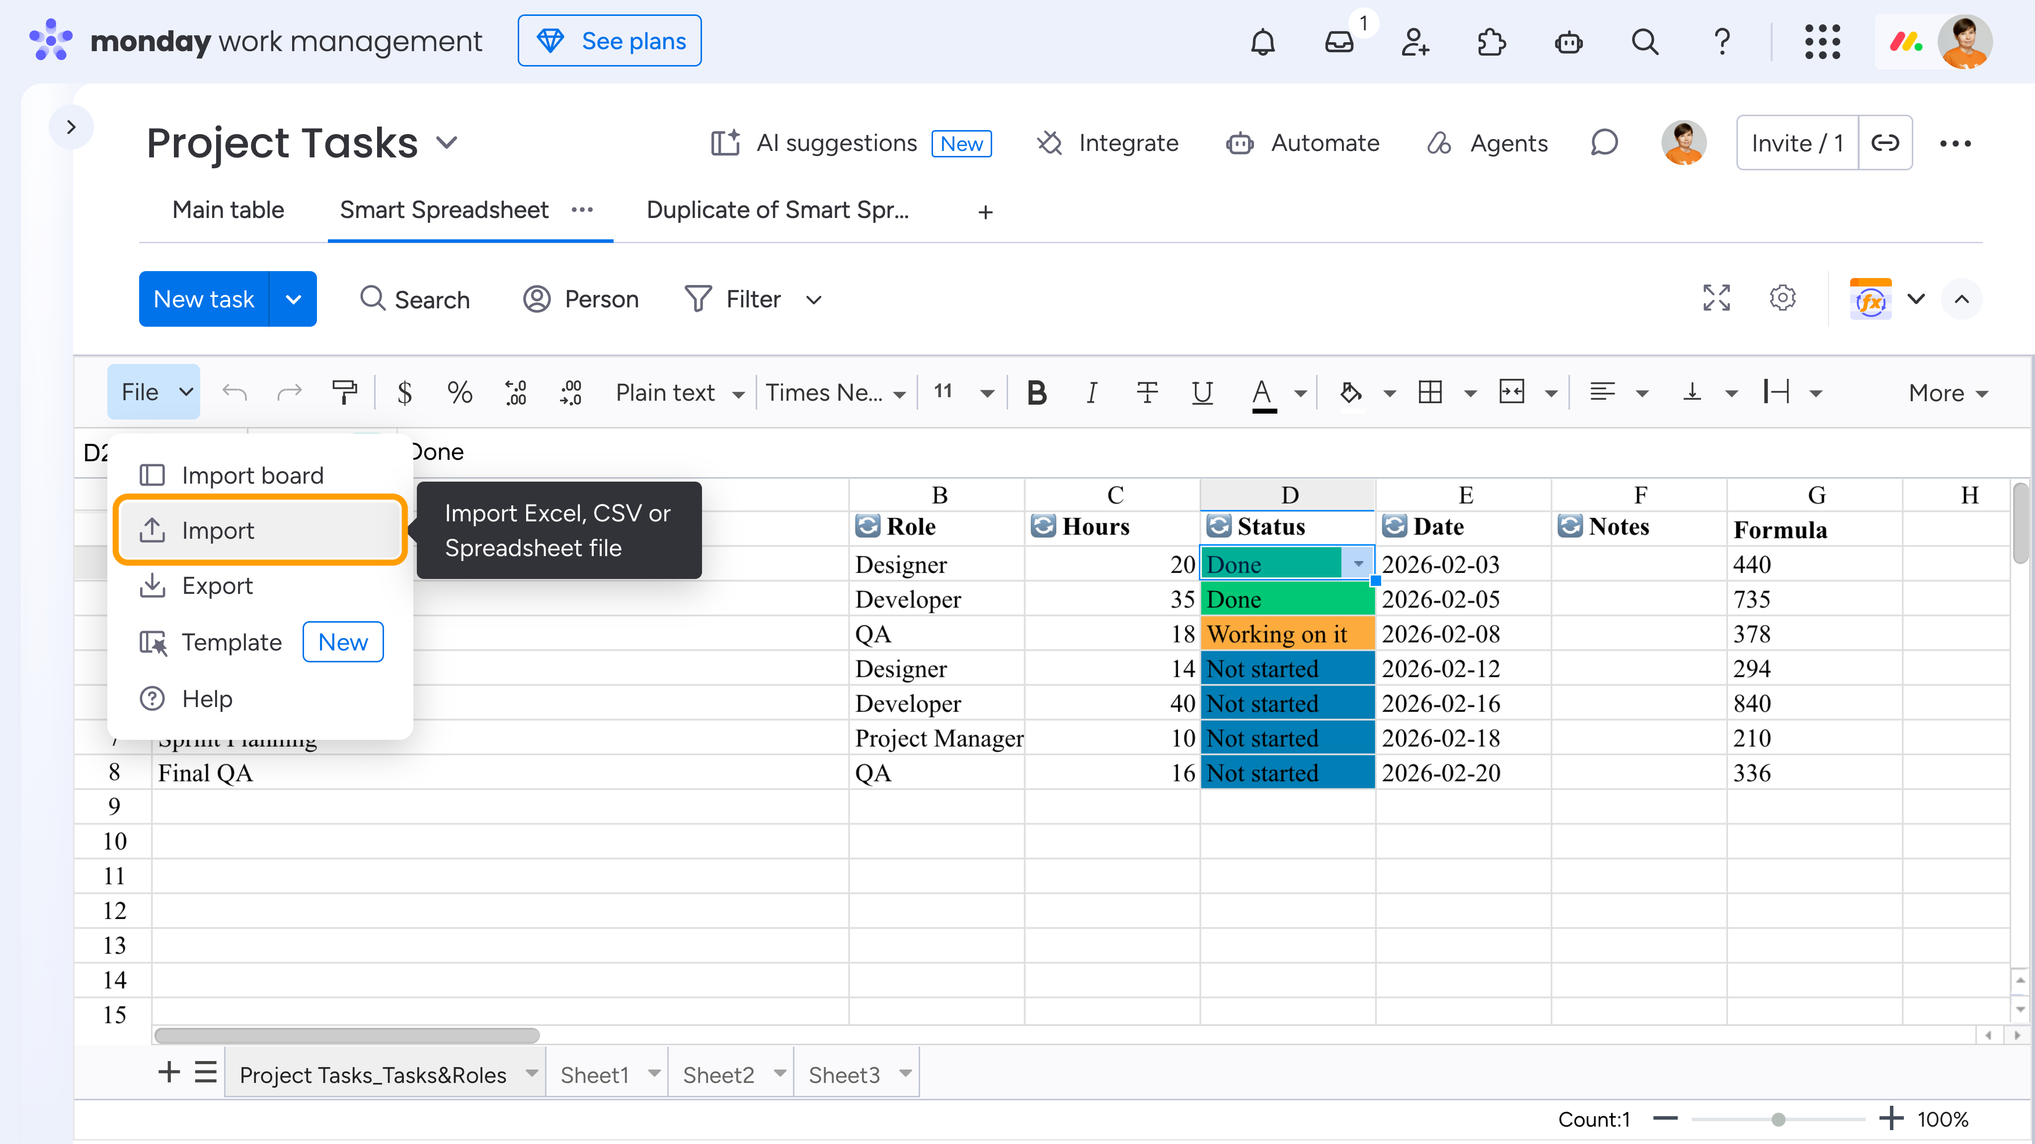Click the See plans button
2035x1144 pixels.
610,41
